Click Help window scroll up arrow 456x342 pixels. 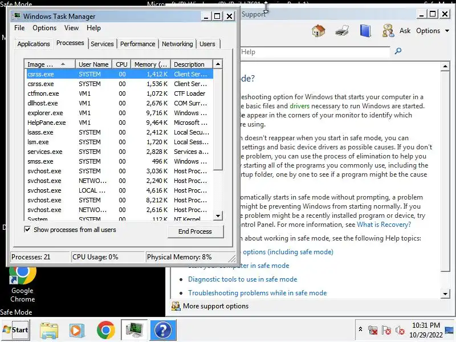coord(445,66)
